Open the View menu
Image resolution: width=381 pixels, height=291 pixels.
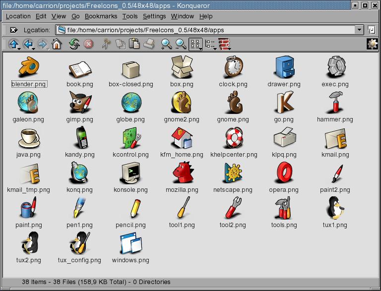tap(59, 16)
